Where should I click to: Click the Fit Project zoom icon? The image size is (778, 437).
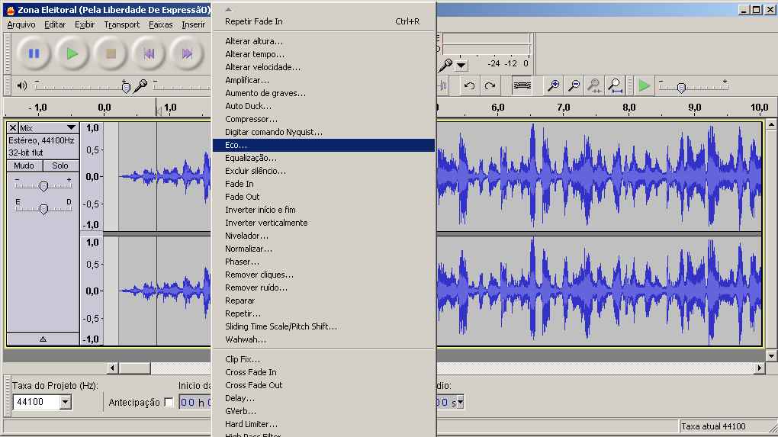(x=616, y=86)
